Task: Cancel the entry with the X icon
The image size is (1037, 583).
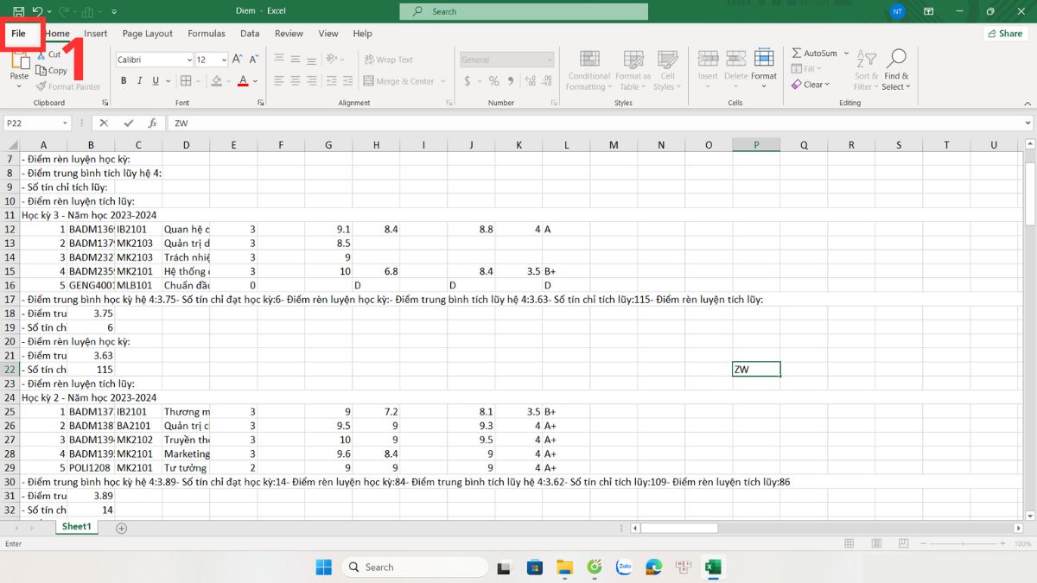Action: [x=105, y=123]
